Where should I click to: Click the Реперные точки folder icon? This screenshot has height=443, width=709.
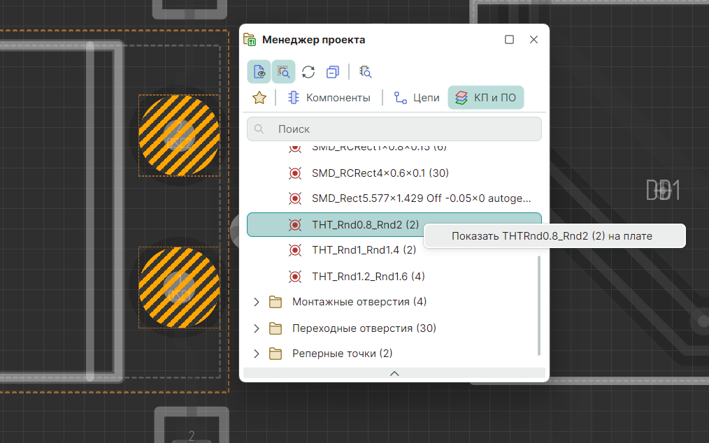pyautogui.click(x=275, y=354)
